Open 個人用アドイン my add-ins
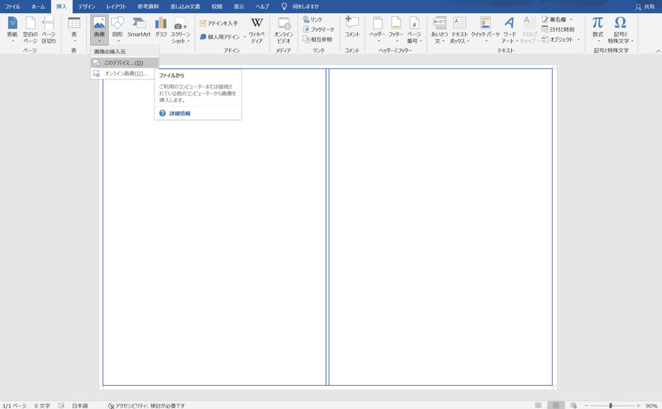Screen dimensions: 662x409 (220, 37)
